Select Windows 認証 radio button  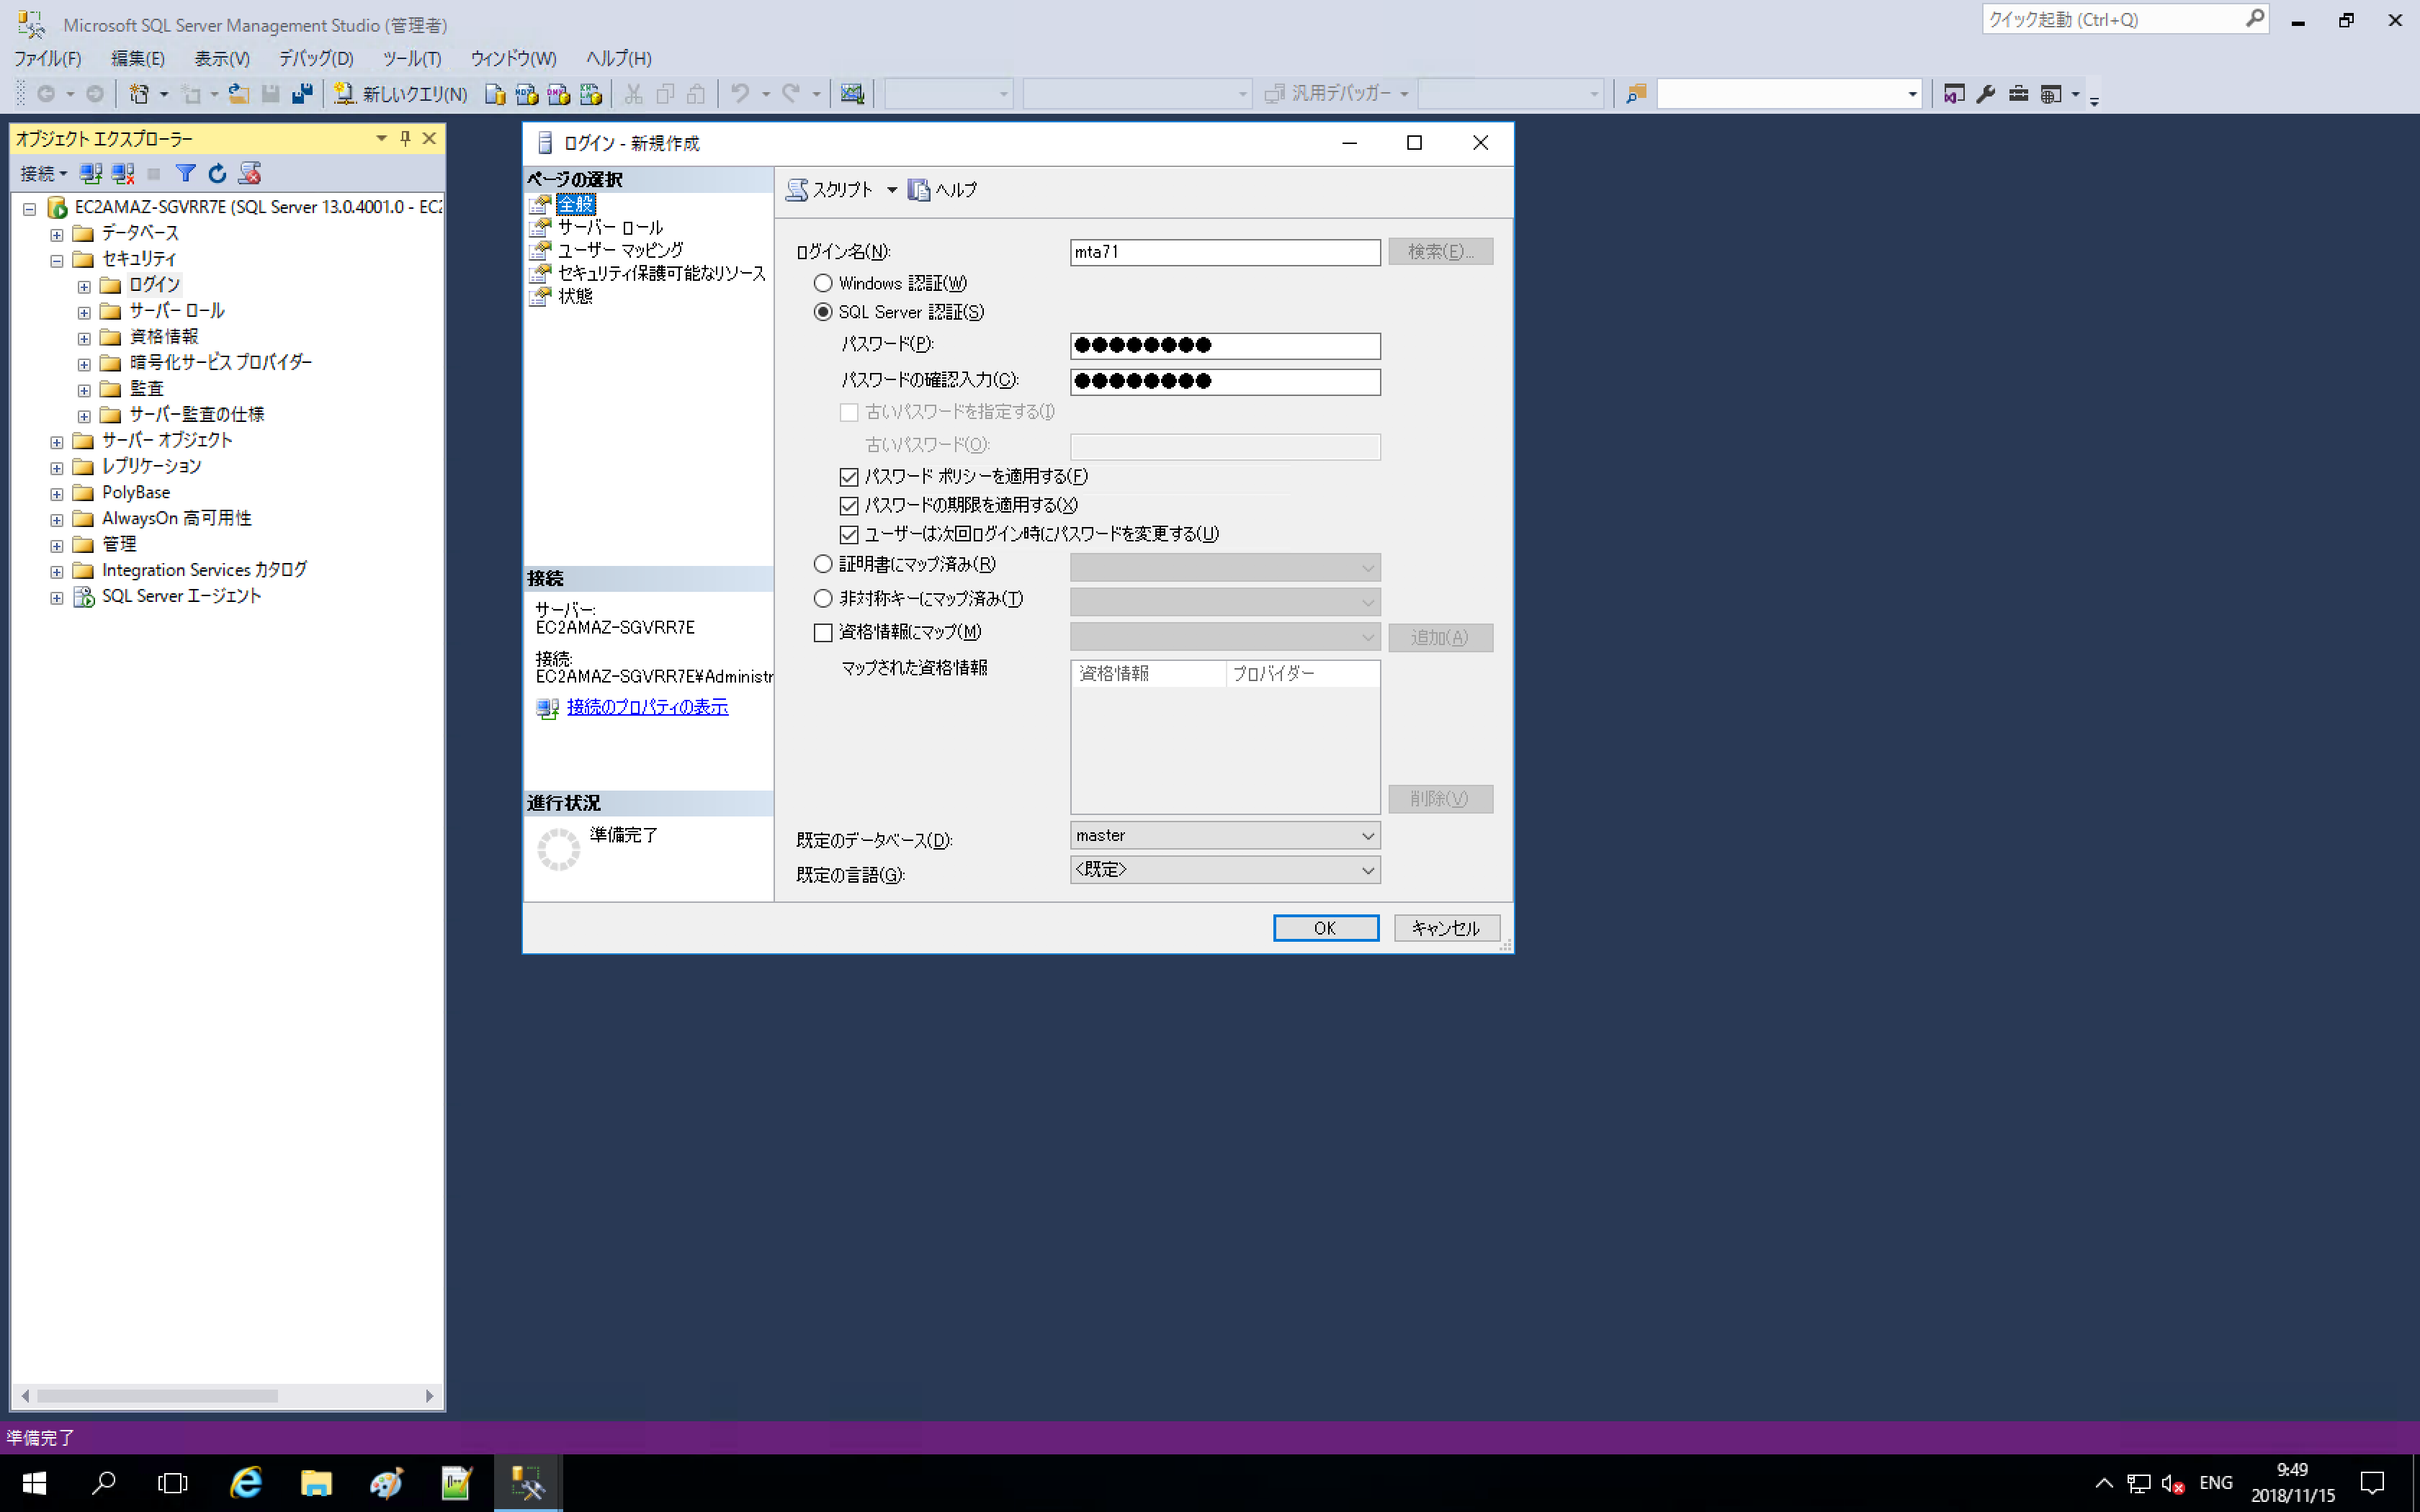click(823, 283)
